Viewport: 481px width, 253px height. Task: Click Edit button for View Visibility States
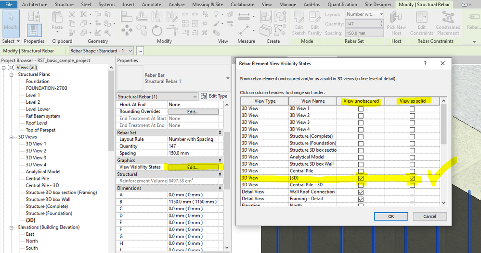click(x=193, y=167)
